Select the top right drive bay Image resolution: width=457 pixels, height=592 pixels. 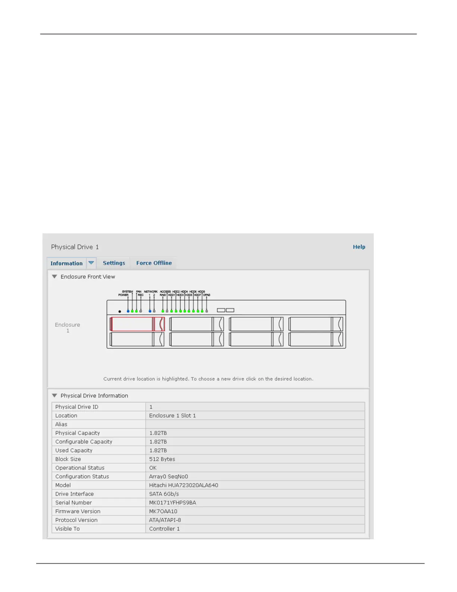[316, 324]
